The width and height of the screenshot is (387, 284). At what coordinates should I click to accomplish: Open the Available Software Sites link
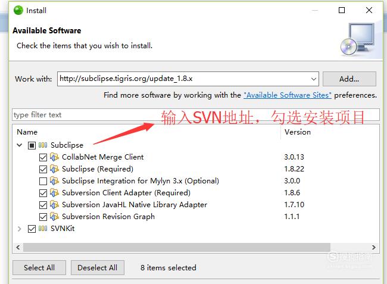coord(288,95)
